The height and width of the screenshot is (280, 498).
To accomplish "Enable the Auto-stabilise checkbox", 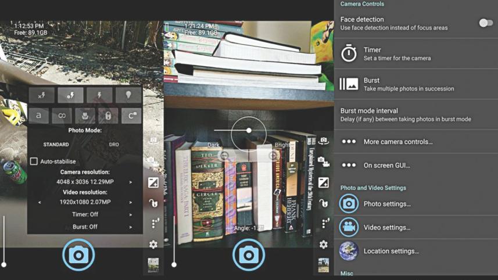I will pos(34,161).
